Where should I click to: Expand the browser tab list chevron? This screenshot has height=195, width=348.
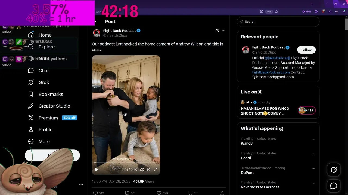[312, 4]
